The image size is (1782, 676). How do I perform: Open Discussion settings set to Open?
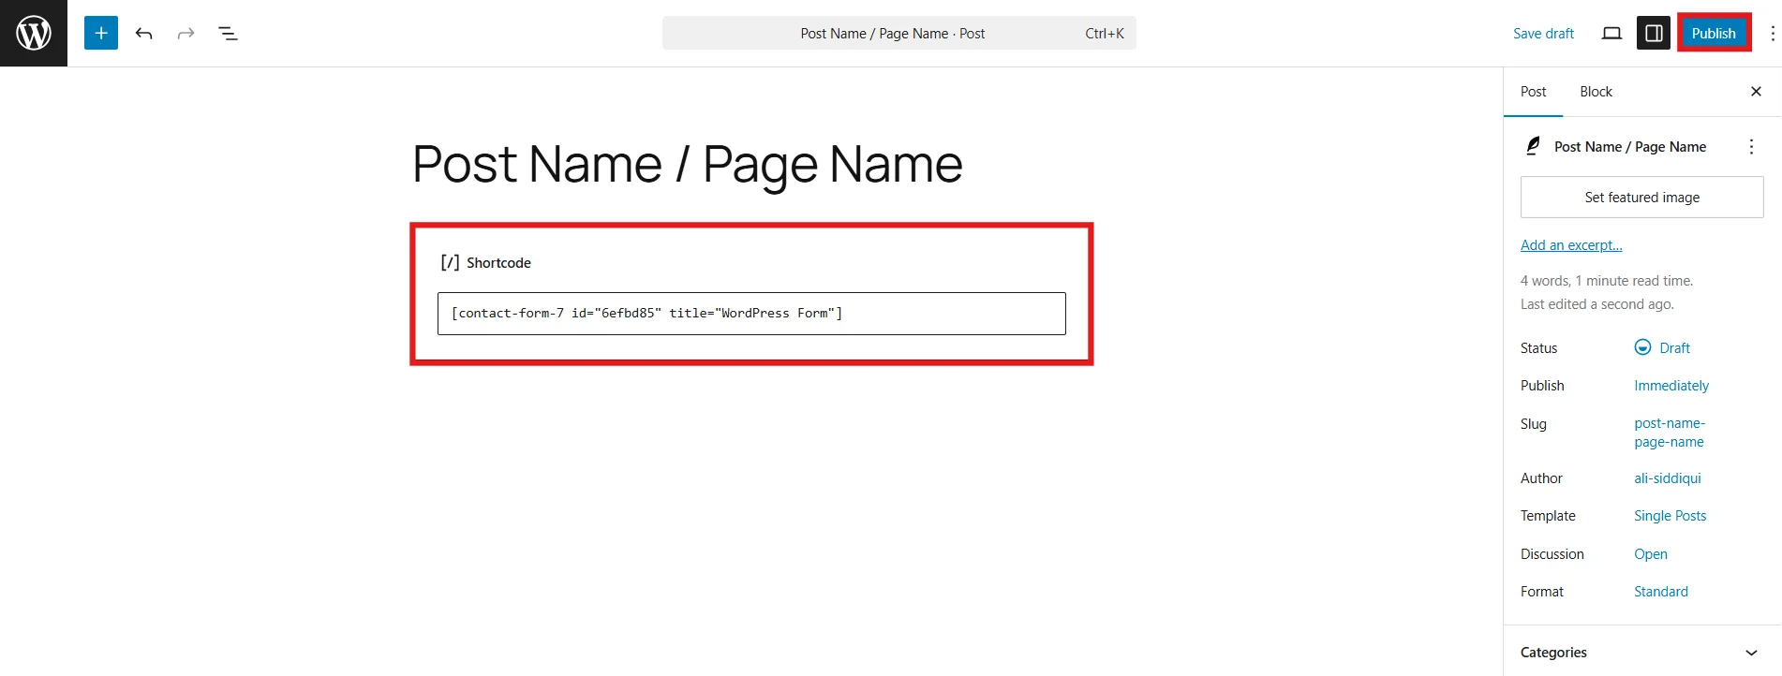click(1650, 554)
